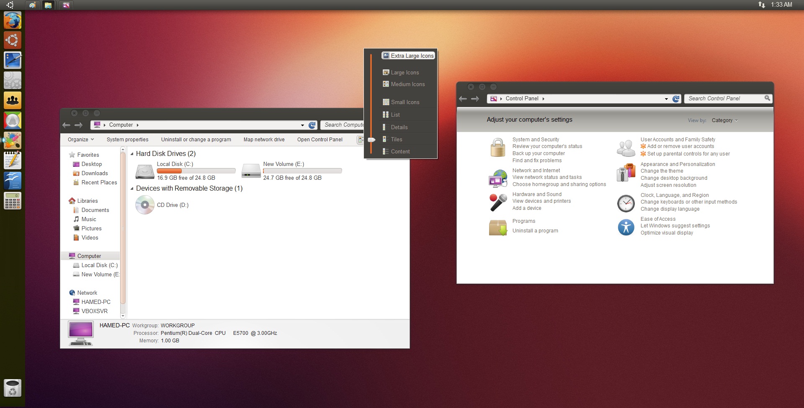Image resolution: width=804 pixels, height=408 pixels.
Task: Select Downloads in the Favorites tree
Action: [x=95, y=173]
